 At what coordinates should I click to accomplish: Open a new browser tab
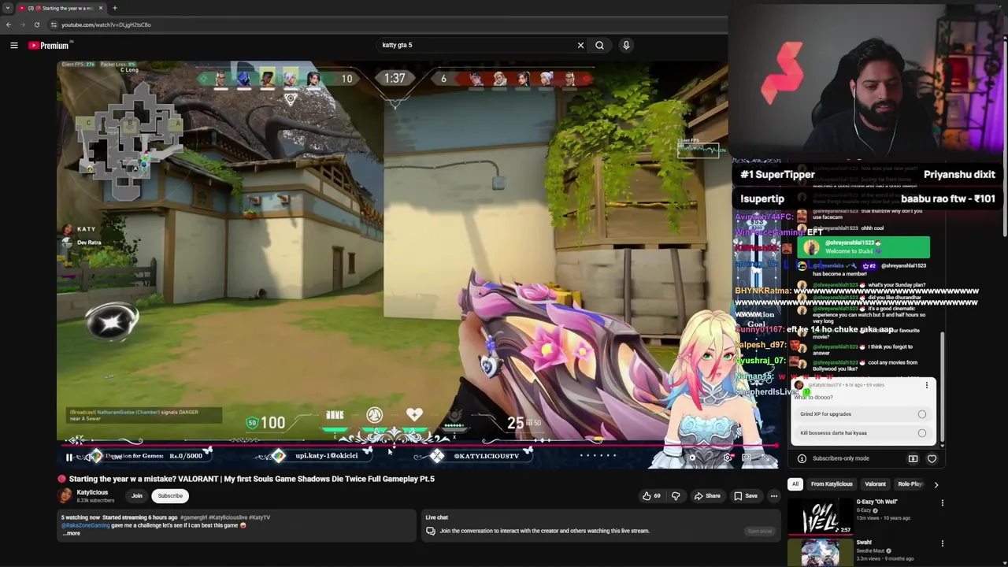pos(114,8)
